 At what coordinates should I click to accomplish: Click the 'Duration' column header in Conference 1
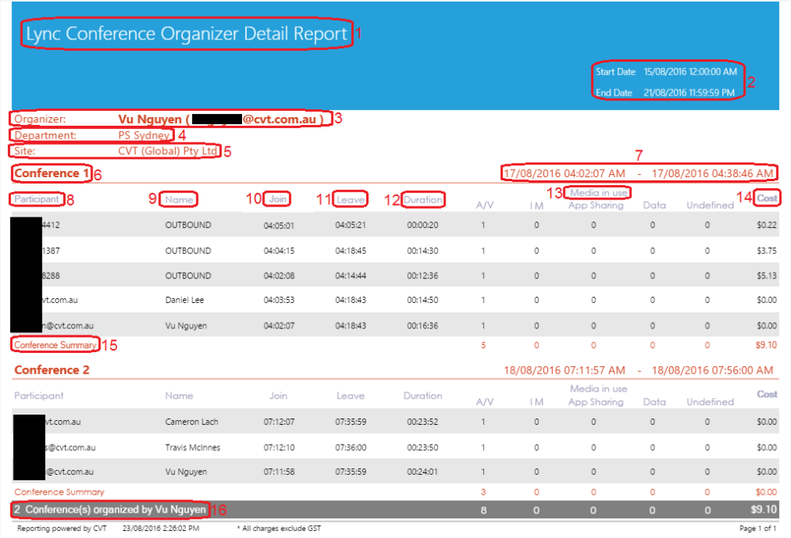[x=422, y=199]
